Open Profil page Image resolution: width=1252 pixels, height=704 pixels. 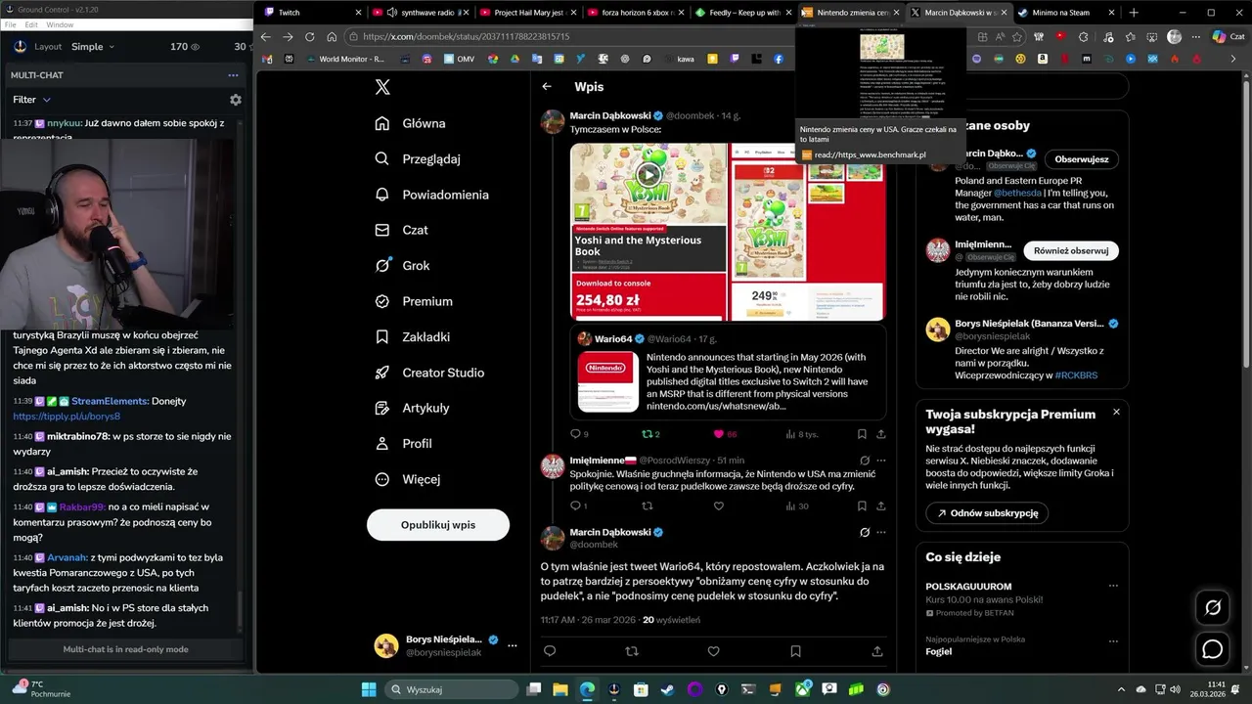pyautogui.click(x=403, y=443)
